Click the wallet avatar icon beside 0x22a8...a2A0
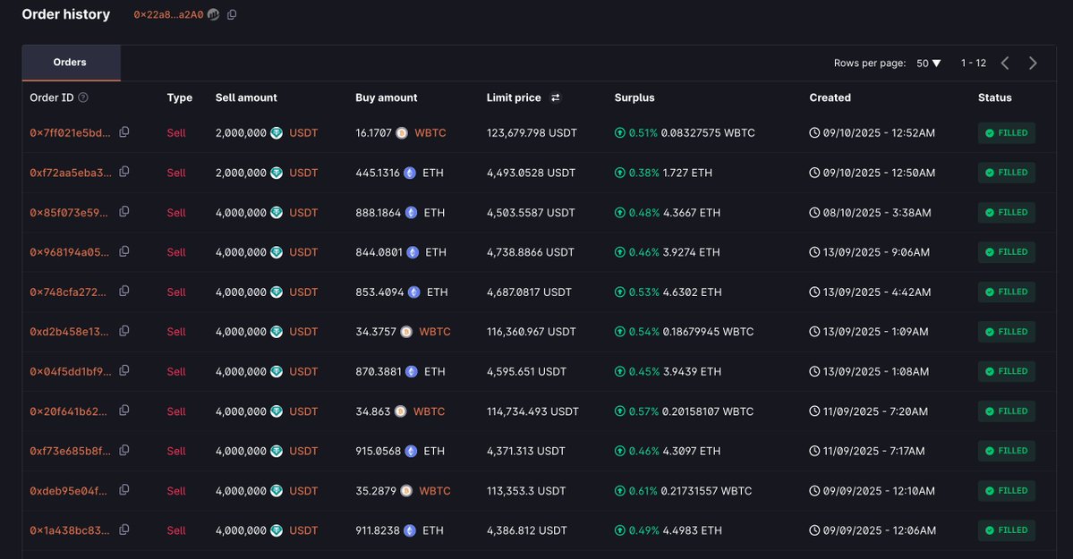Image resolution: width=1073 pixels, height=559 pixels. (213, 15)
